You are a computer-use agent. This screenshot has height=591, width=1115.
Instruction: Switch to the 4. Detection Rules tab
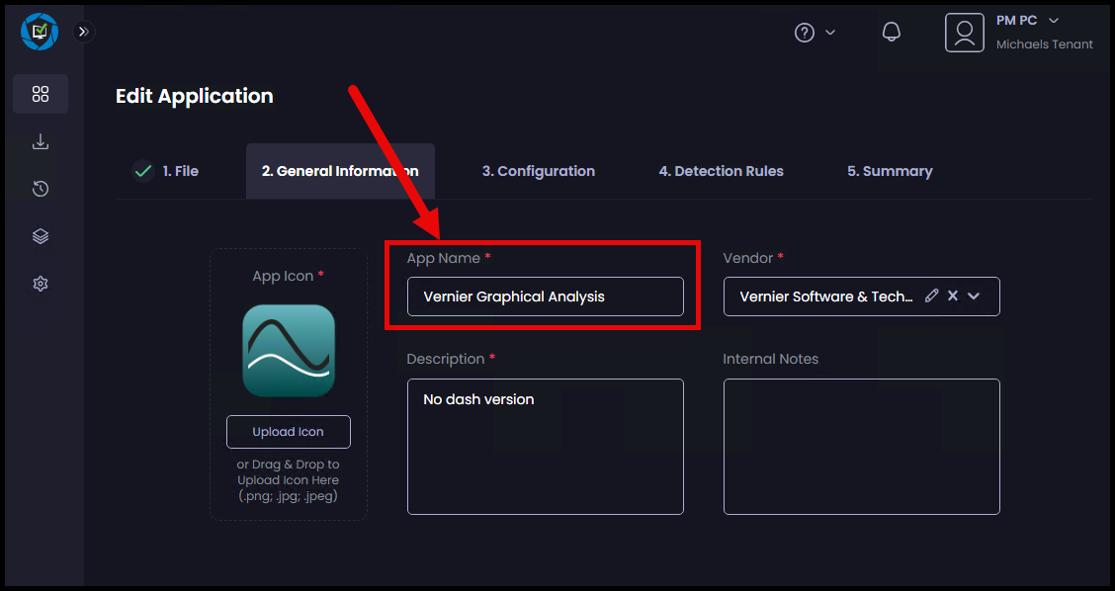coord(721,171)
